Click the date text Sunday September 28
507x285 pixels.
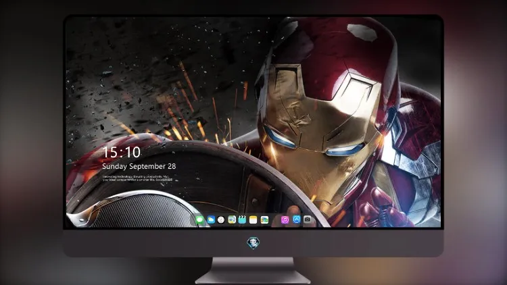click(x=139, y=166)
